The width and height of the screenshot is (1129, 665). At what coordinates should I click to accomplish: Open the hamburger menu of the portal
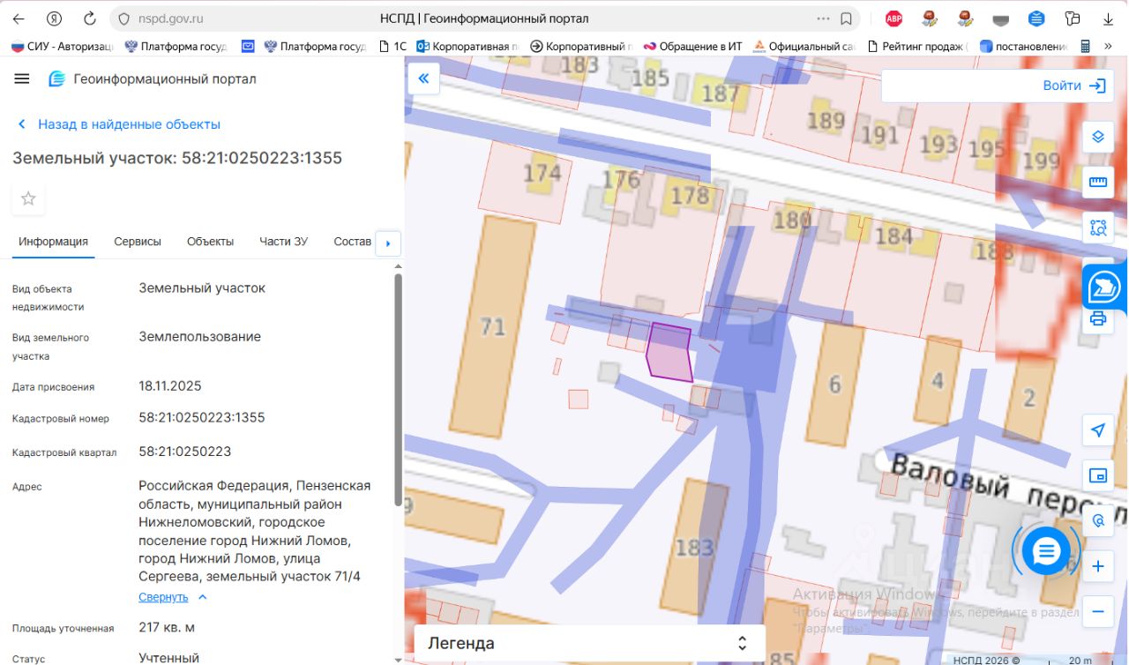click(x=22, y=79)
